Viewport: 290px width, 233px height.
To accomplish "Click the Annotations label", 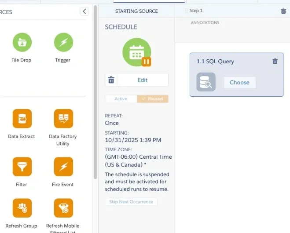I will (x=205, y=23).
